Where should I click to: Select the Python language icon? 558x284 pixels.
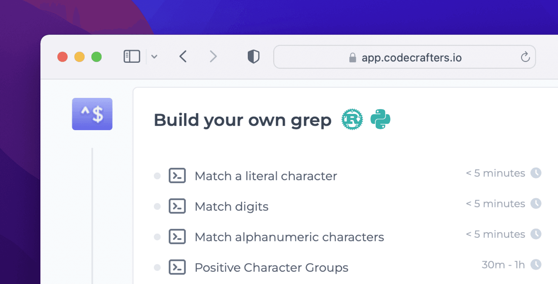[380, 119]
